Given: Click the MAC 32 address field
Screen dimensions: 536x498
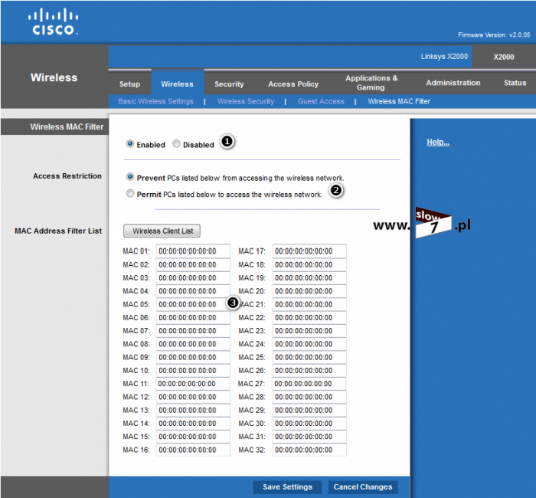Looking at the screenshot, I should coord(309,450).
